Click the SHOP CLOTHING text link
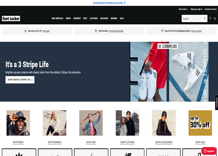This screenshot has width=218, height=156. click(127, 142)
